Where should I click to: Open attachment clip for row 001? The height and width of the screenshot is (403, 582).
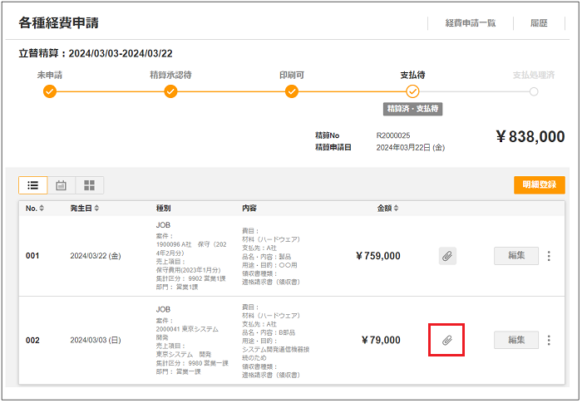point(447,256)
